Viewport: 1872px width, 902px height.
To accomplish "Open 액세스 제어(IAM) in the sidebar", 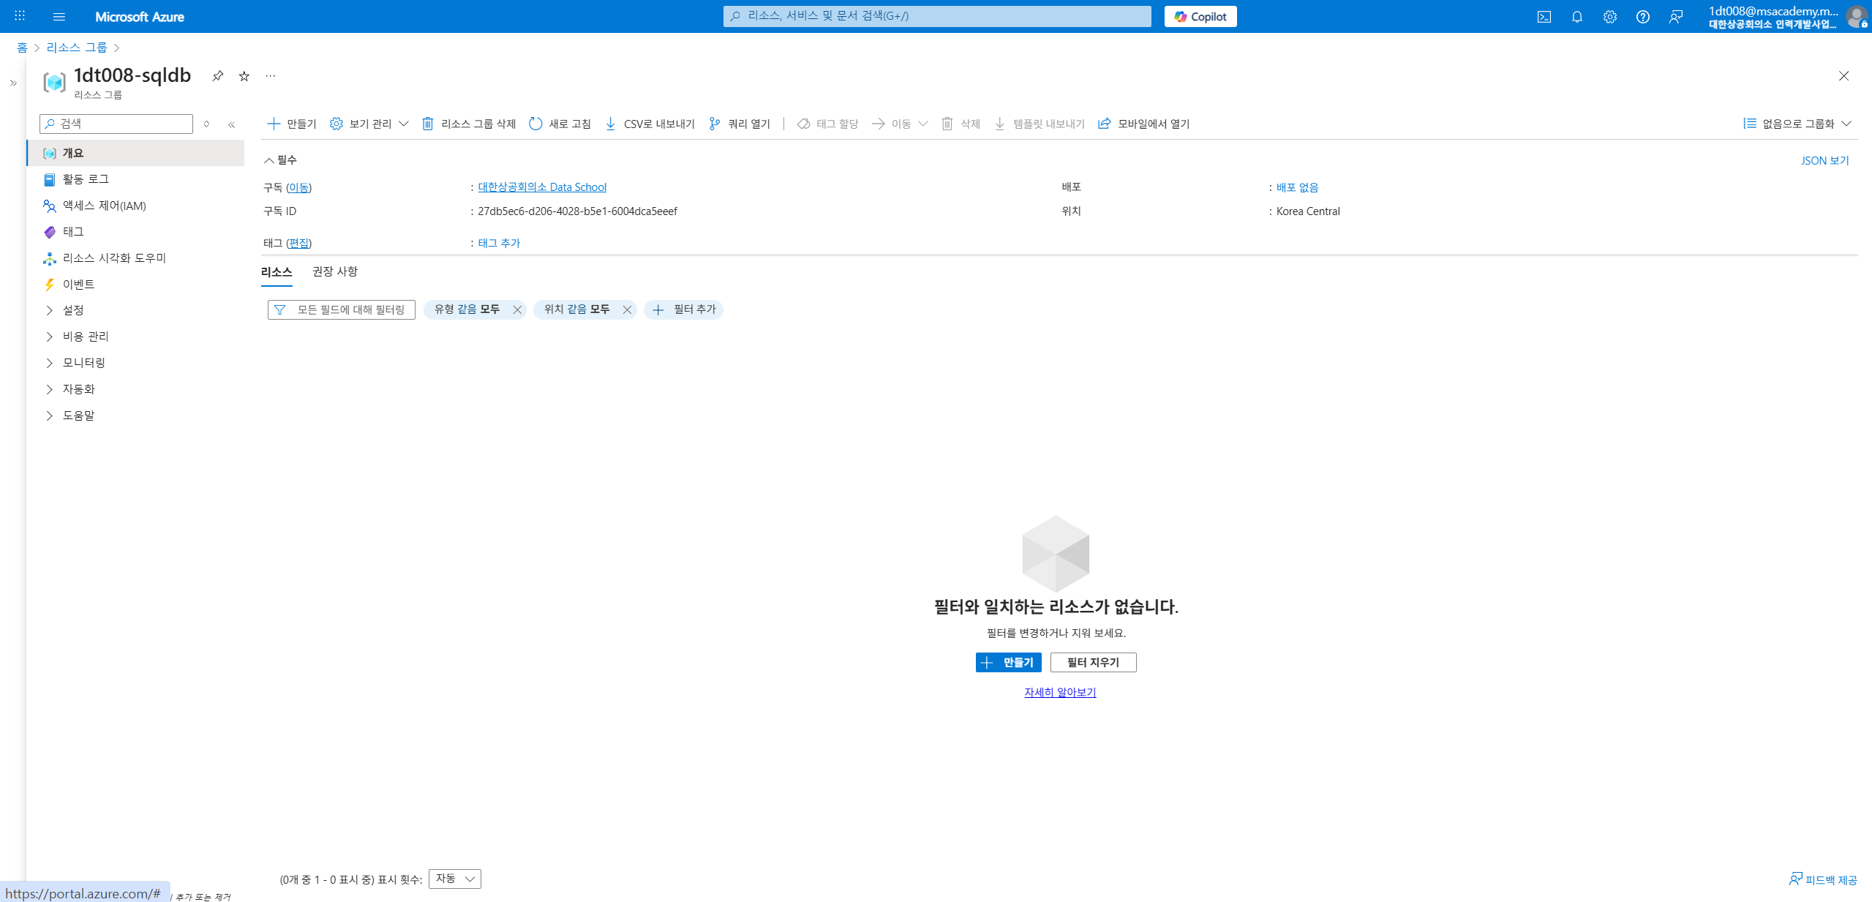I will tap(104, 206).
